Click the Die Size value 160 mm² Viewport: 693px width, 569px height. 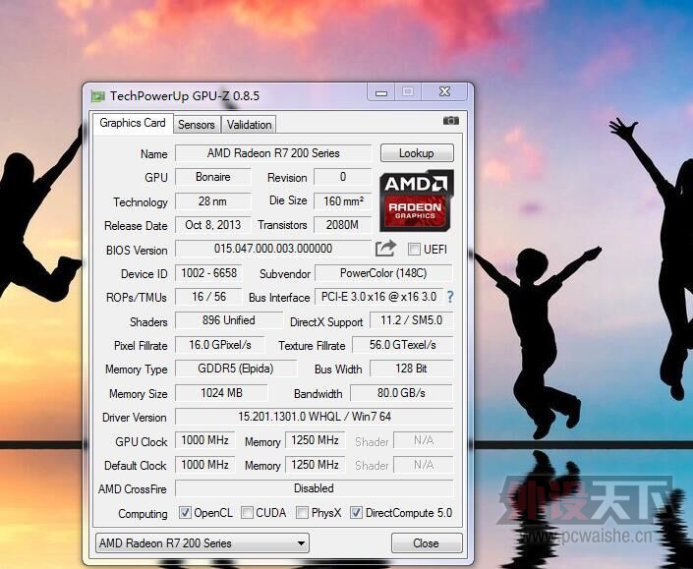click(343, 201)
